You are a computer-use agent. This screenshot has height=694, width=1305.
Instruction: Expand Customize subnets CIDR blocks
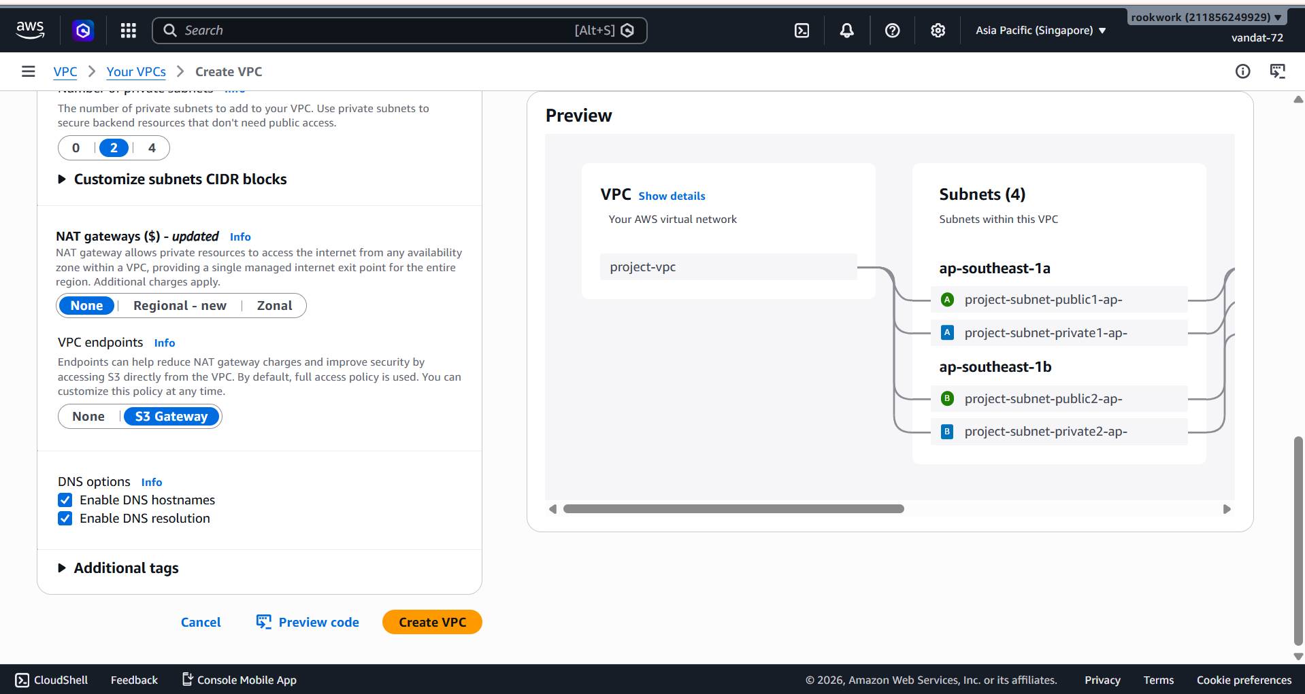(172, 179)
